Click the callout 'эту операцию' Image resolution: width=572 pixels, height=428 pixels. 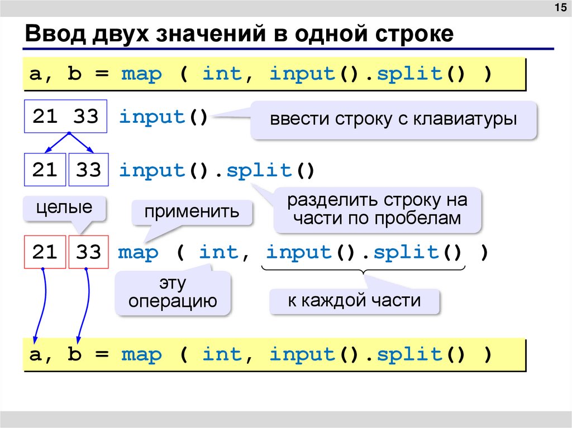(x=173, y=292)
